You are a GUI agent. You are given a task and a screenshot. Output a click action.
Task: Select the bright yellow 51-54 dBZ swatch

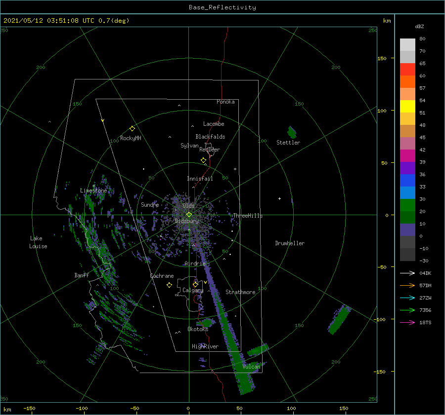(407, 106)
